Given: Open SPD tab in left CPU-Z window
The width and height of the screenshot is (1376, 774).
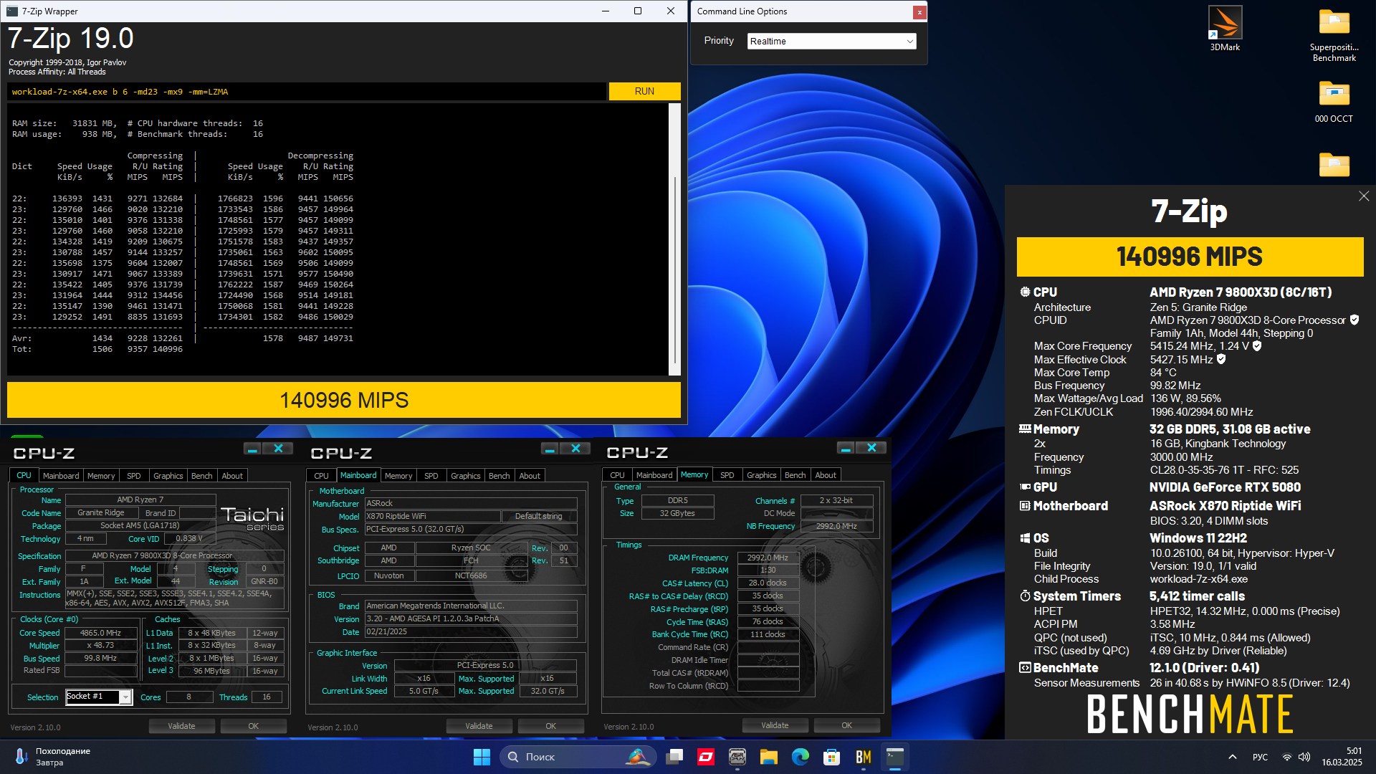Looking at the screenshot, I should 134,476.
